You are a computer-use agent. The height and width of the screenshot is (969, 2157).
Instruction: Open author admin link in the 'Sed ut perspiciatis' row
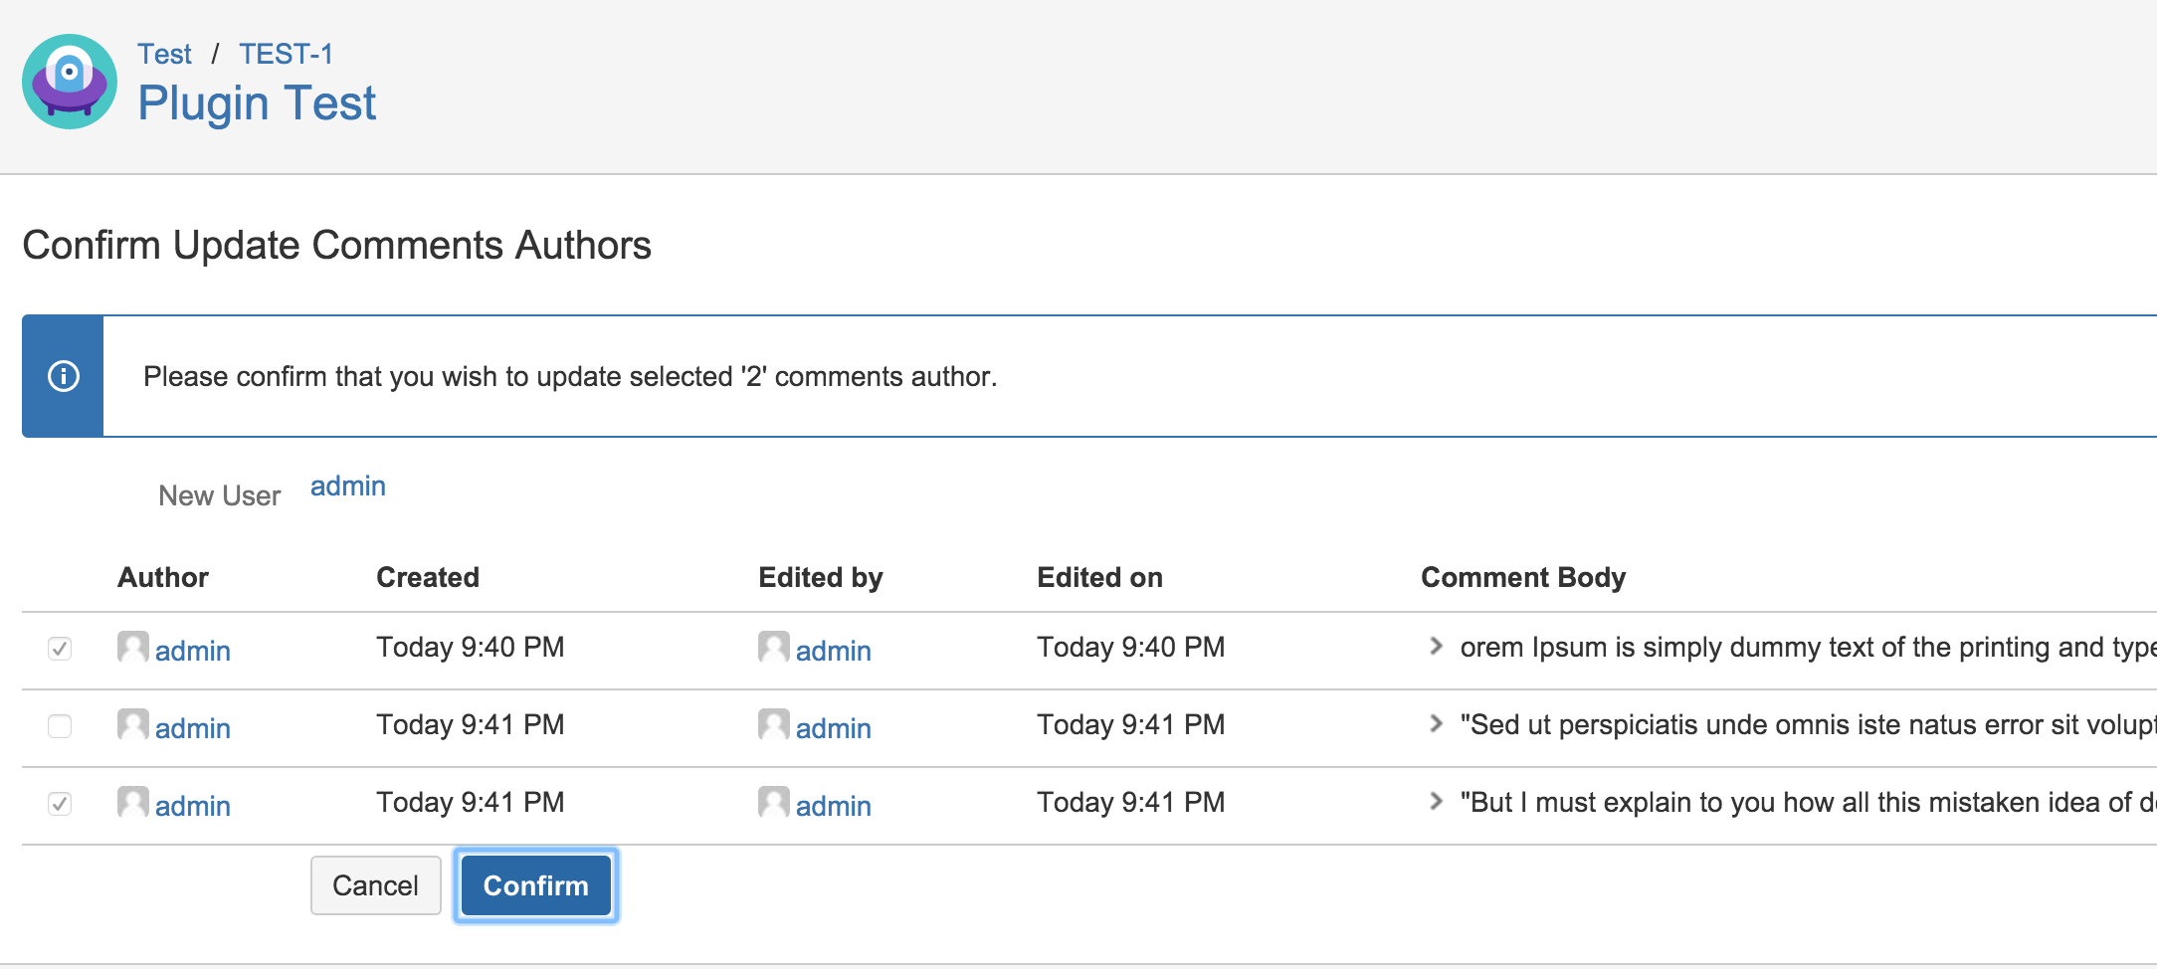[x=193, y=728]
